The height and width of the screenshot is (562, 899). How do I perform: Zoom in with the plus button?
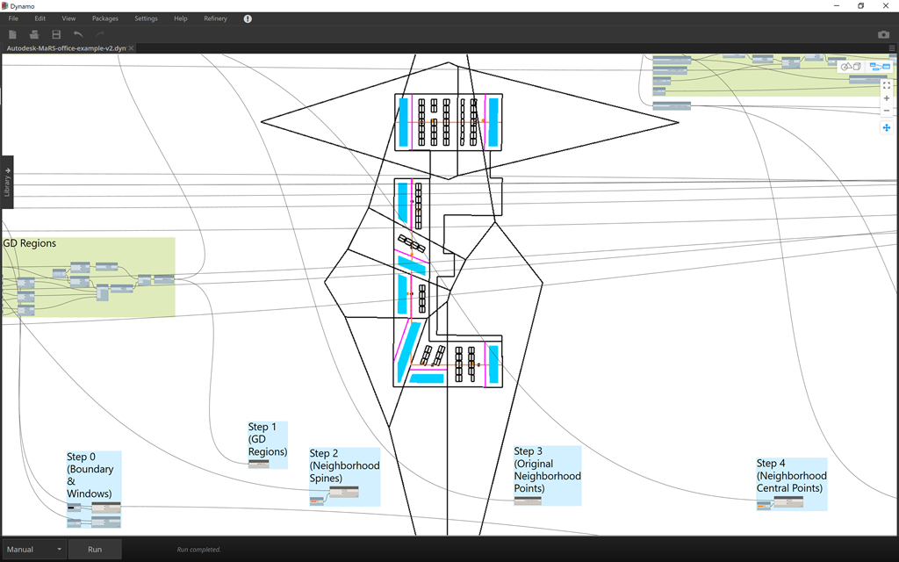pos(886,98)
